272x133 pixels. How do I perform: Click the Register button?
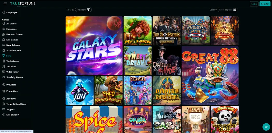[x=265, y=4]
